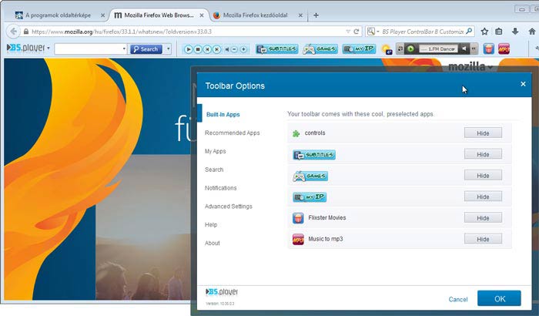
Task: Switch to the Mozilla Firefox Web Browser tab
Action: [x=159, y=15]
